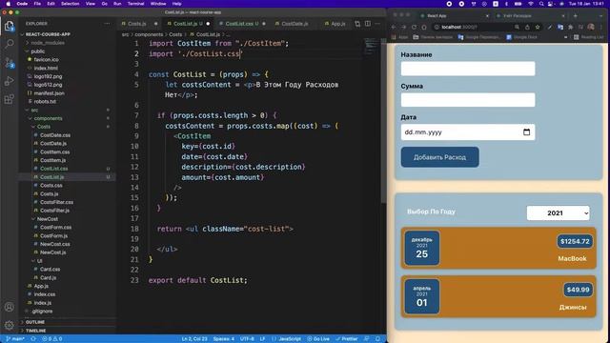The height and width of the screenshot is (343, 610).
Task: Open Card.css in the file tree
Action: click(50, 269)
